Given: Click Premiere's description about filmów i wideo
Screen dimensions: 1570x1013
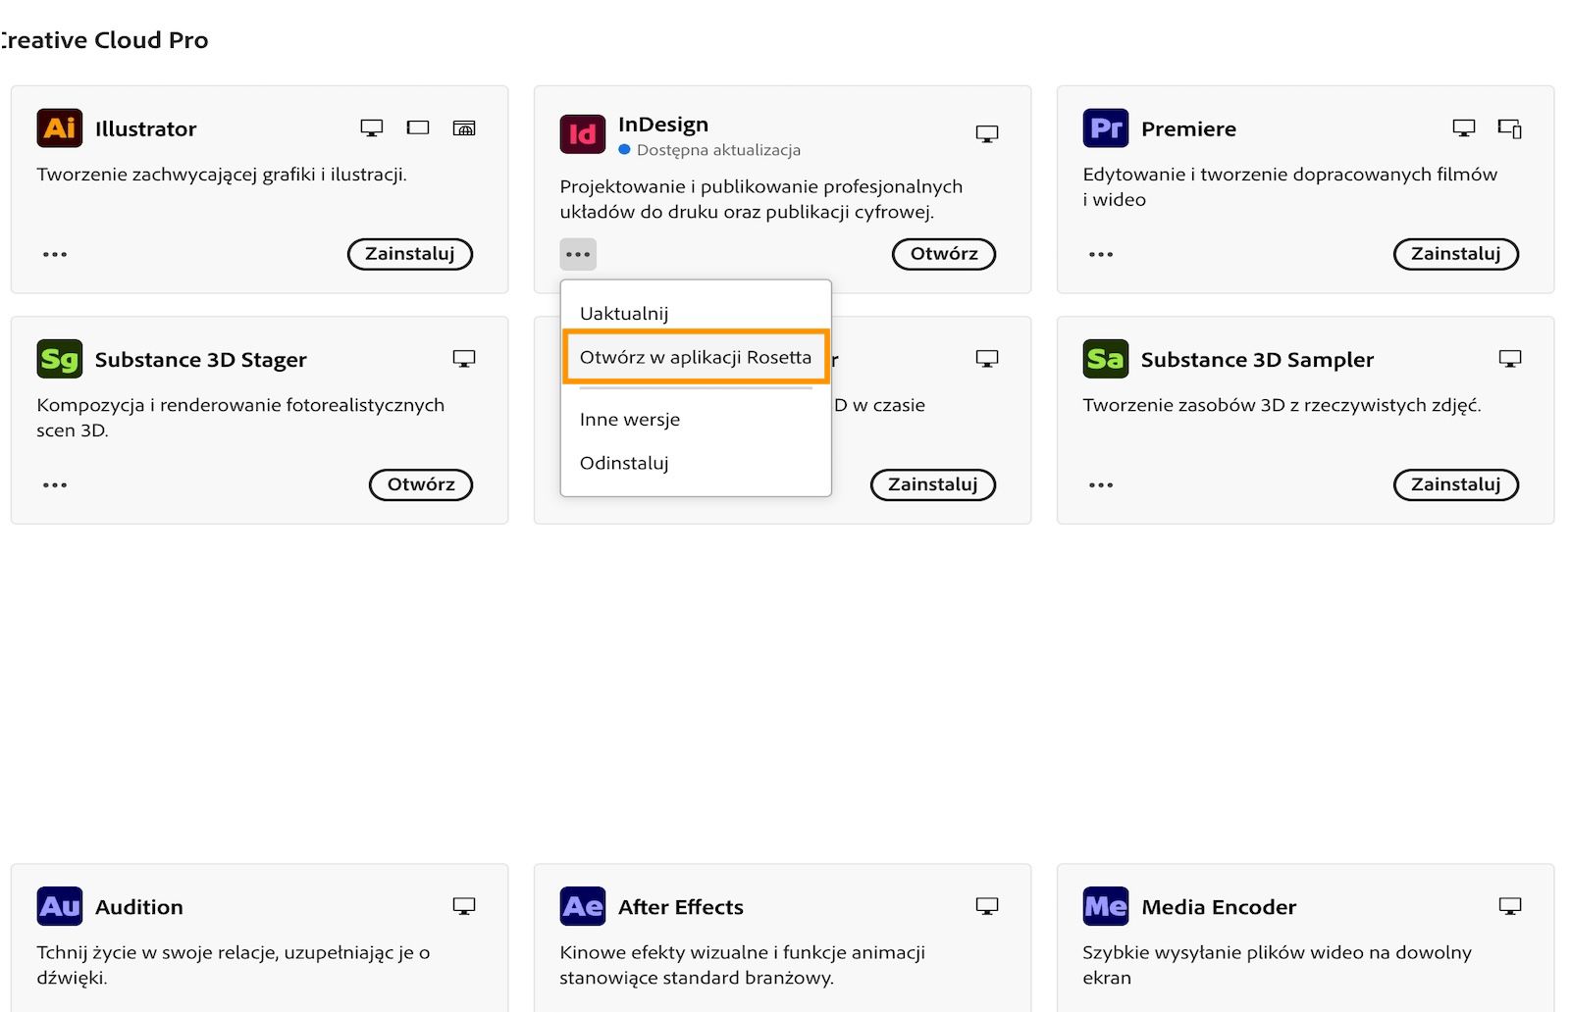Looking at the screenshot, I should 1290,186.
